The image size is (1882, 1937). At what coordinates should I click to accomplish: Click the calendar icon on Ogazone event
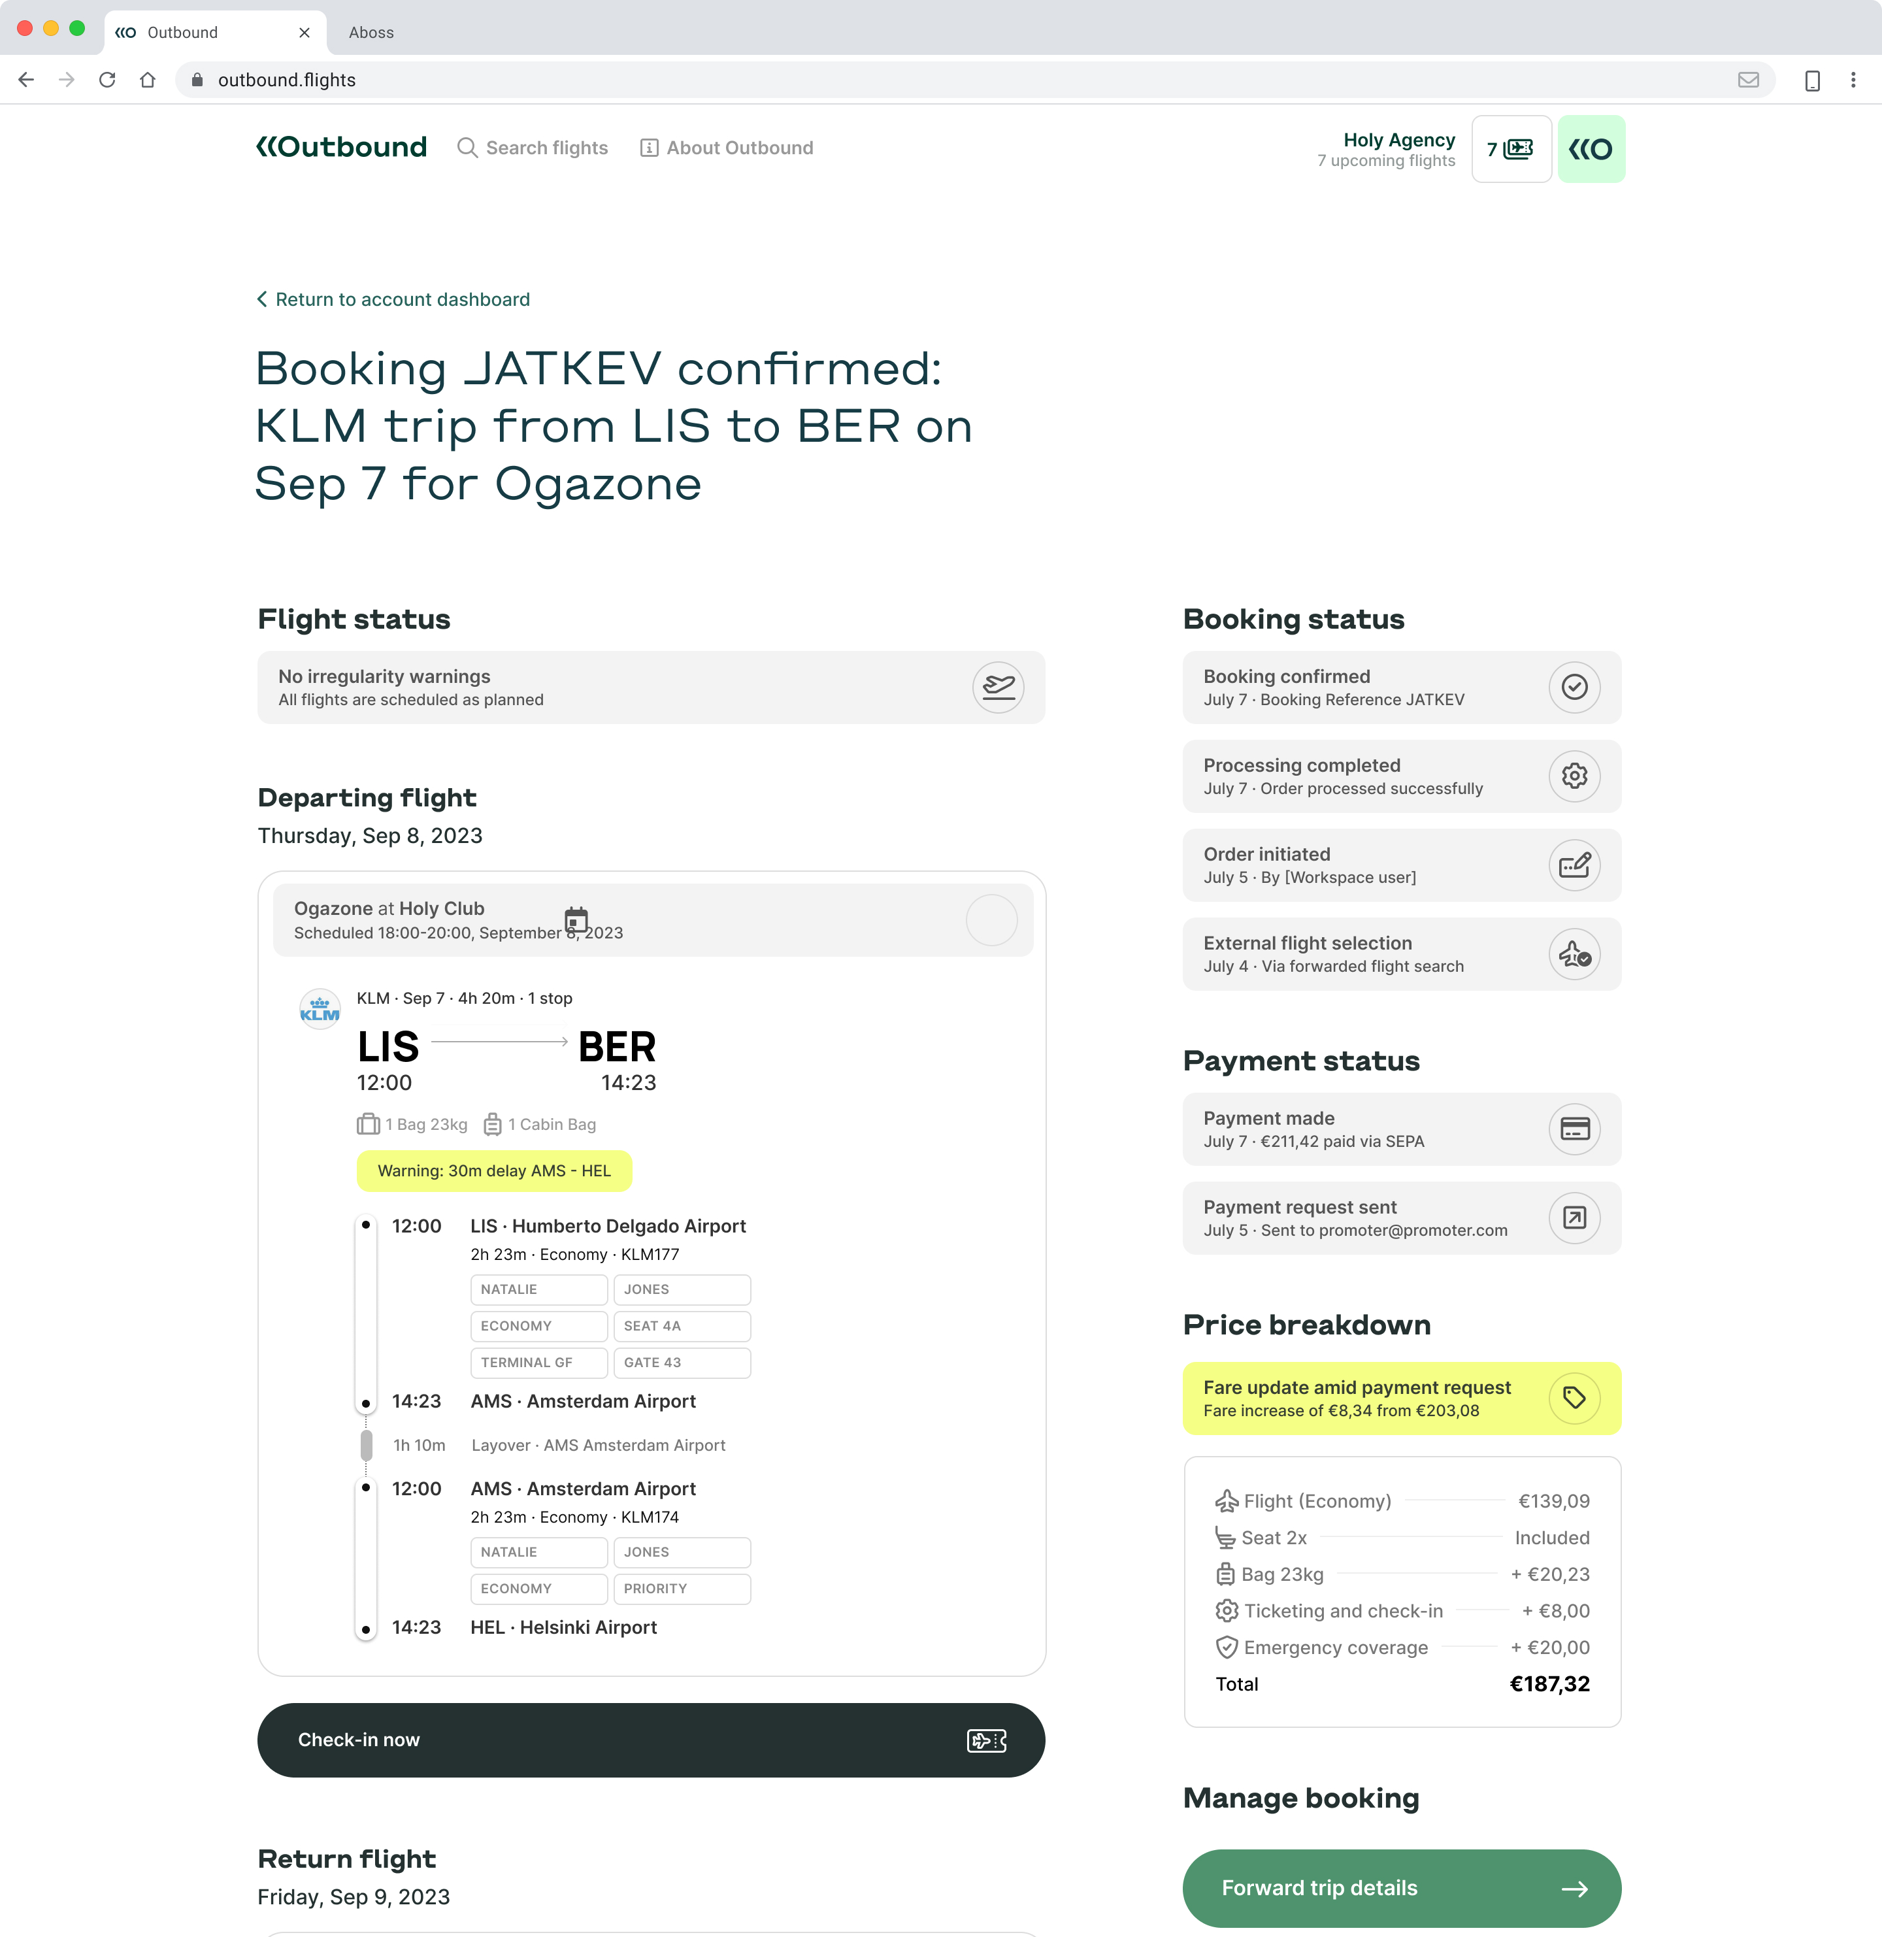tap(576, 920)
